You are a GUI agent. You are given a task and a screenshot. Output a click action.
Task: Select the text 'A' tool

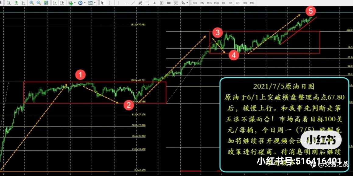click(x=155, y=3)
